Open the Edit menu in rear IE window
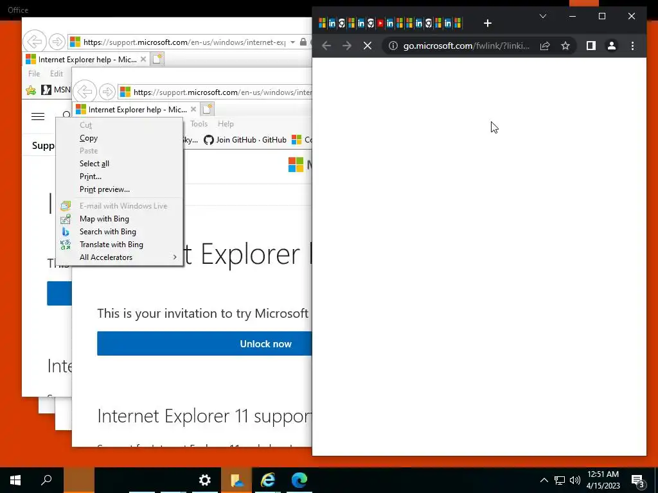658x493 pixels. [57, 74]
